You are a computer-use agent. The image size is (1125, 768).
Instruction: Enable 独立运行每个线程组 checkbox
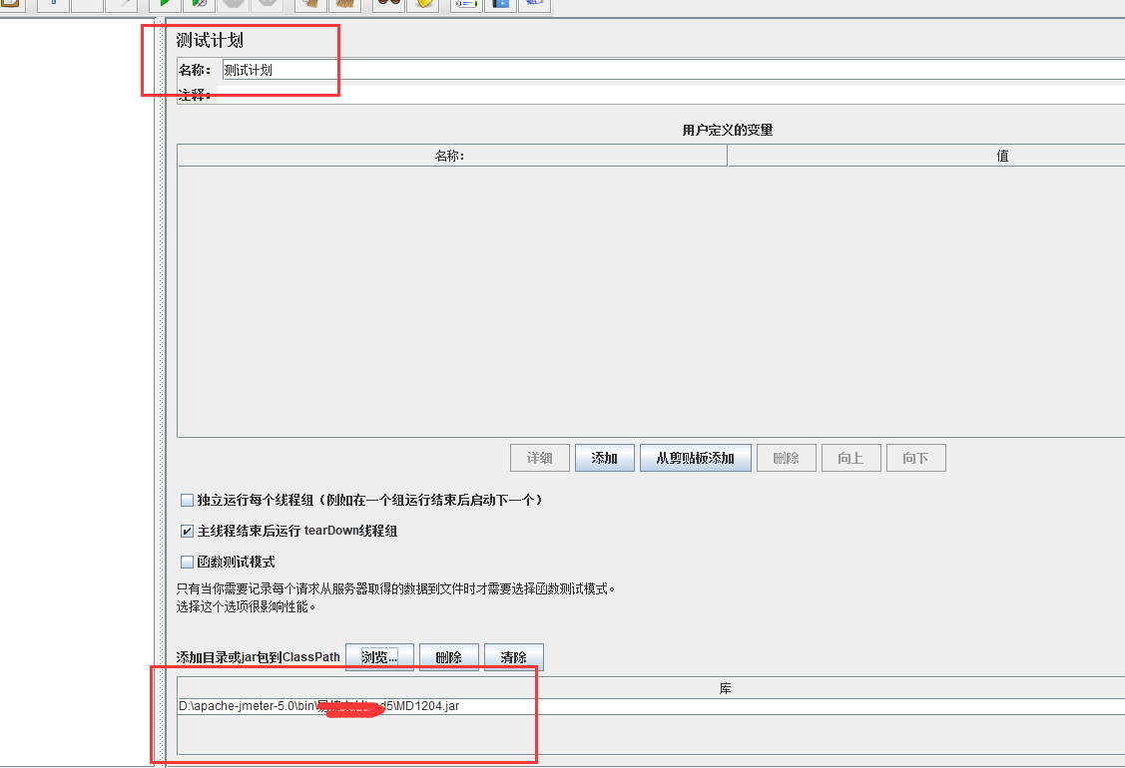pos(187,501)
